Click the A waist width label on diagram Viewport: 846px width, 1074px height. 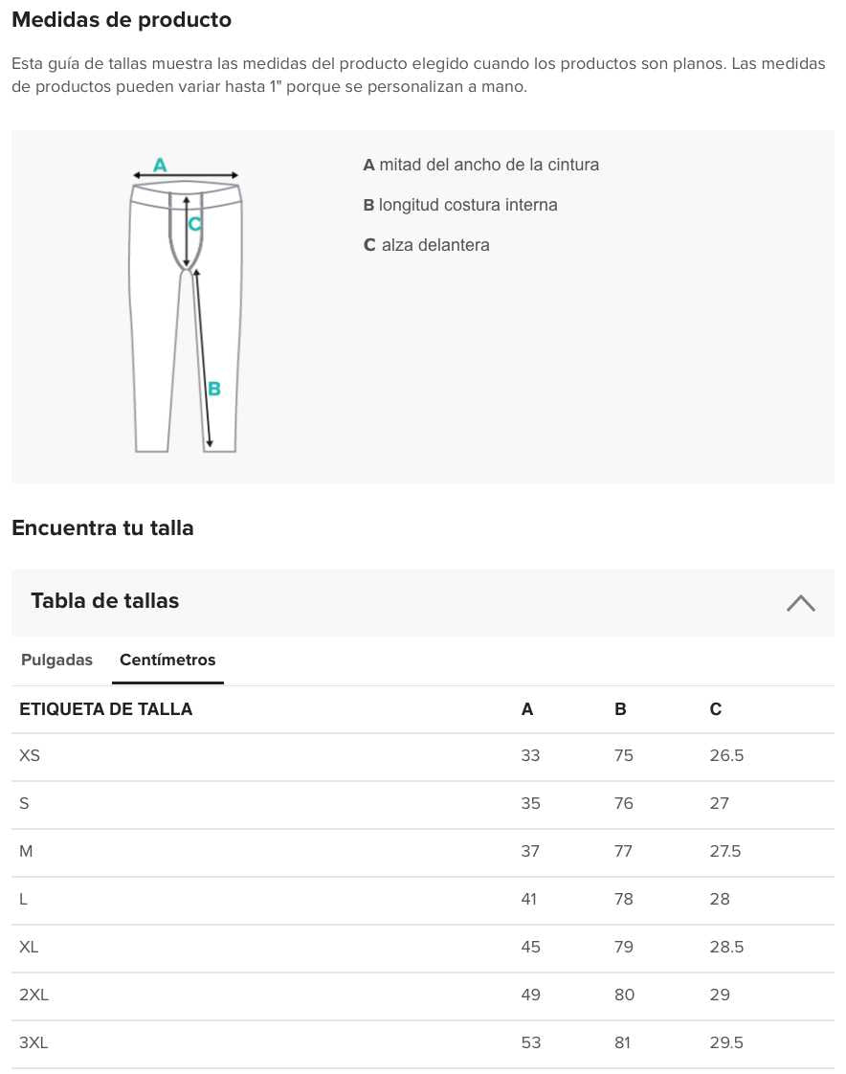[x=158, y=163]
